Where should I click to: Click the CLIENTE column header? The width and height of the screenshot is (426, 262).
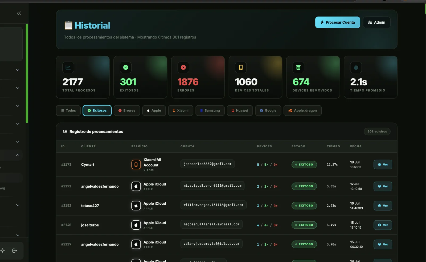88,146
